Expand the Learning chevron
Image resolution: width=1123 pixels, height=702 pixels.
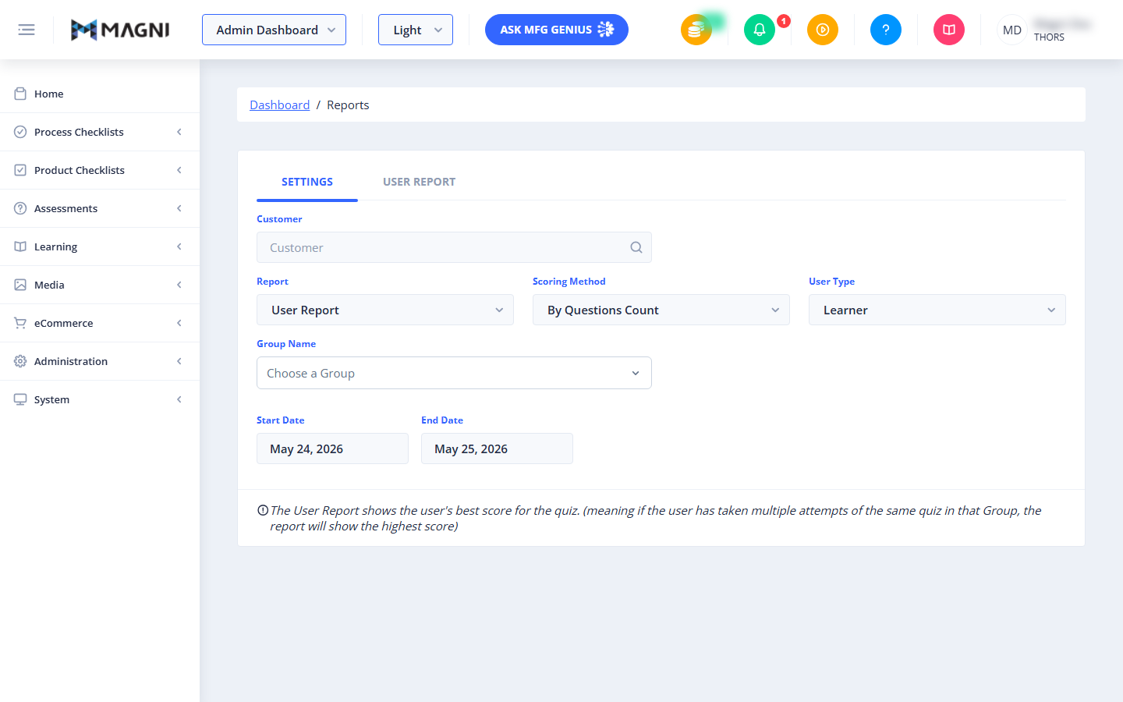(x=179, y=246)
